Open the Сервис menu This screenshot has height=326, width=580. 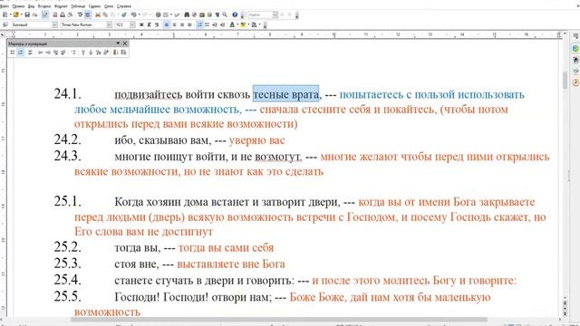pyautogui.click(x=94, y=6)
